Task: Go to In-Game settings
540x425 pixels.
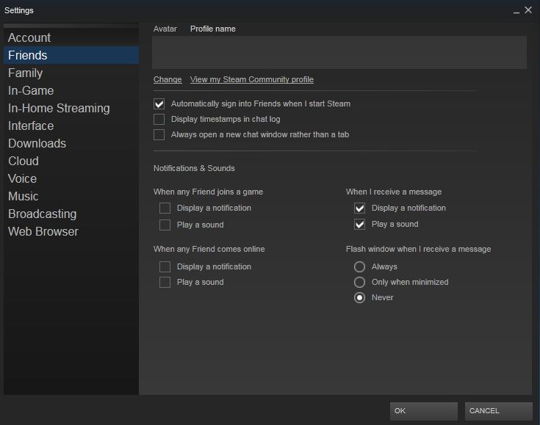Action: [x=31, y=90]
